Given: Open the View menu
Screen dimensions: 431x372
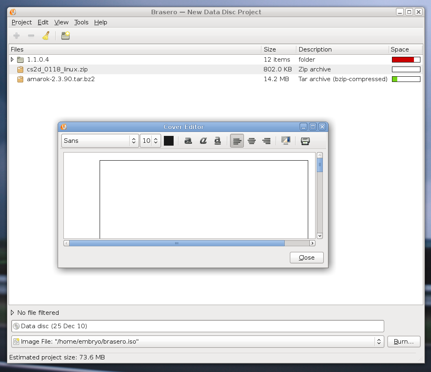Looking at the screenshot, I should (61, 22).
